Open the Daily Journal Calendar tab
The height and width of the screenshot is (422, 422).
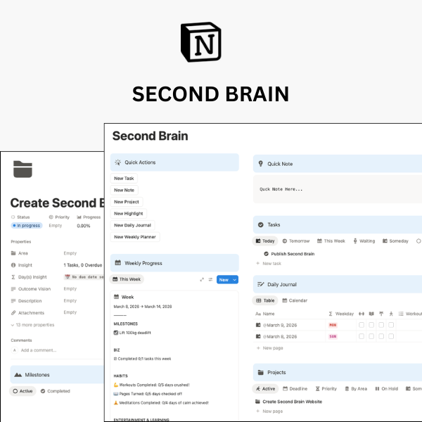tap(295, 300)
